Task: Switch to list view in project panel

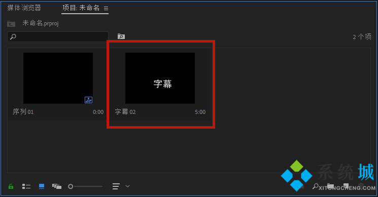Action: [26, 186]
